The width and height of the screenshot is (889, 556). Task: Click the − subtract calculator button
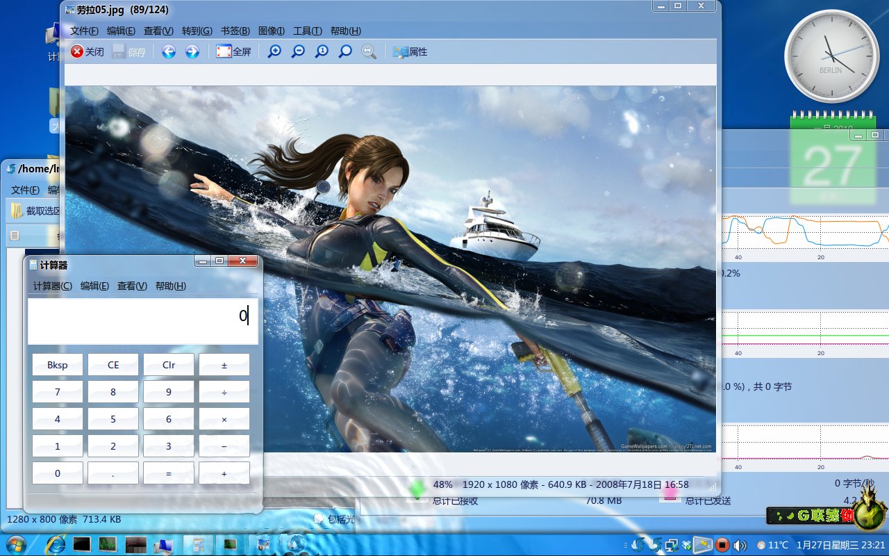pyautogui.click(x=224, y=446)
